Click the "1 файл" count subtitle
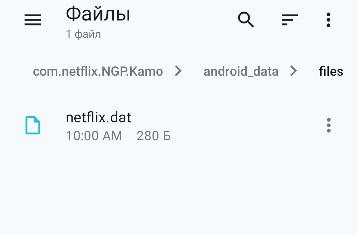This screenshot has width=358, height=235. (x=83, y=34)
